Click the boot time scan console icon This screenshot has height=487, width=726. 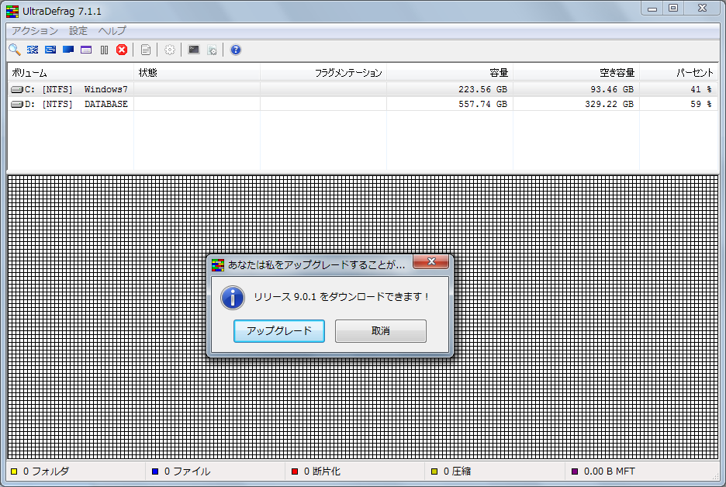(x=194, y=50)
